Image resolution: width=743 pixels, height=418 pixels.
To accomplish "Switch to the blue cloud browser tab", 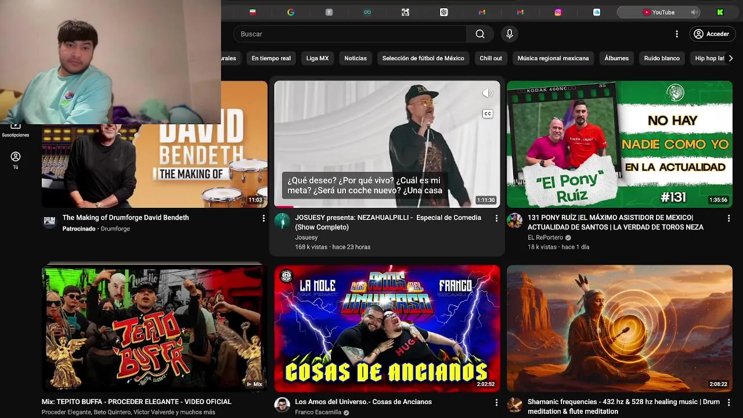I will click(x=597, y=12).
